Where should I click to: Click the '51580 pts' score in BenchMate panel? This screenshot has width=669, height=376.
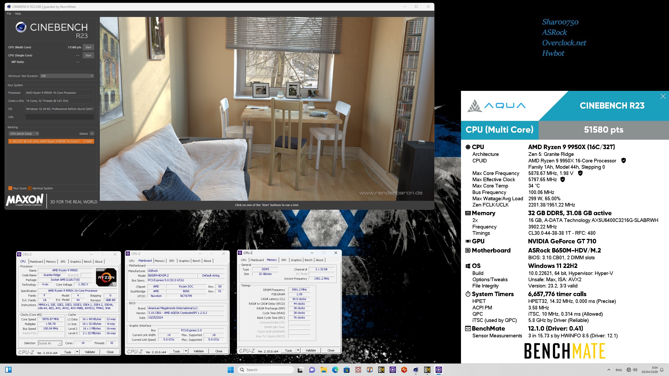[604, 130]
